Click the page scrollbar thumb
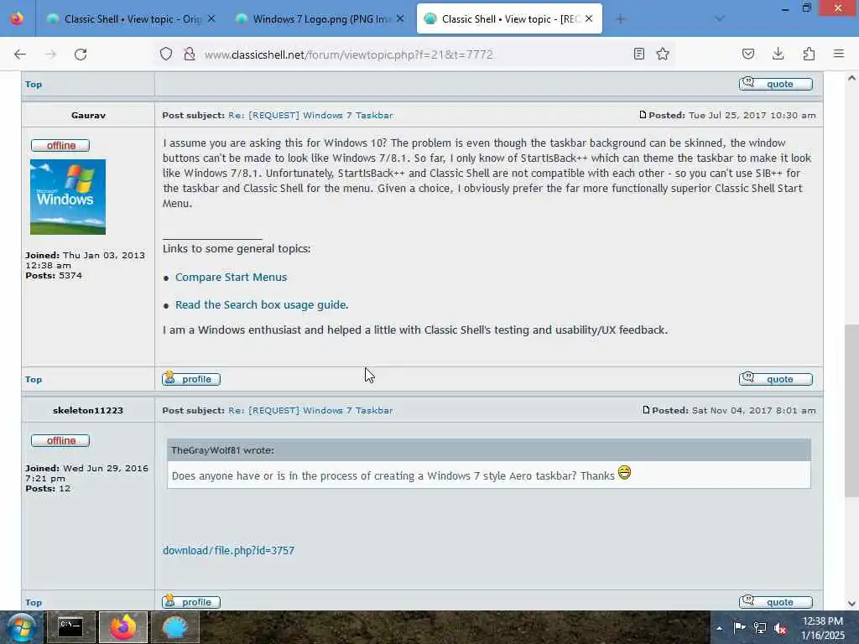Image resolution: width=859 pixels, height=644 pixels. pos(851,411)
